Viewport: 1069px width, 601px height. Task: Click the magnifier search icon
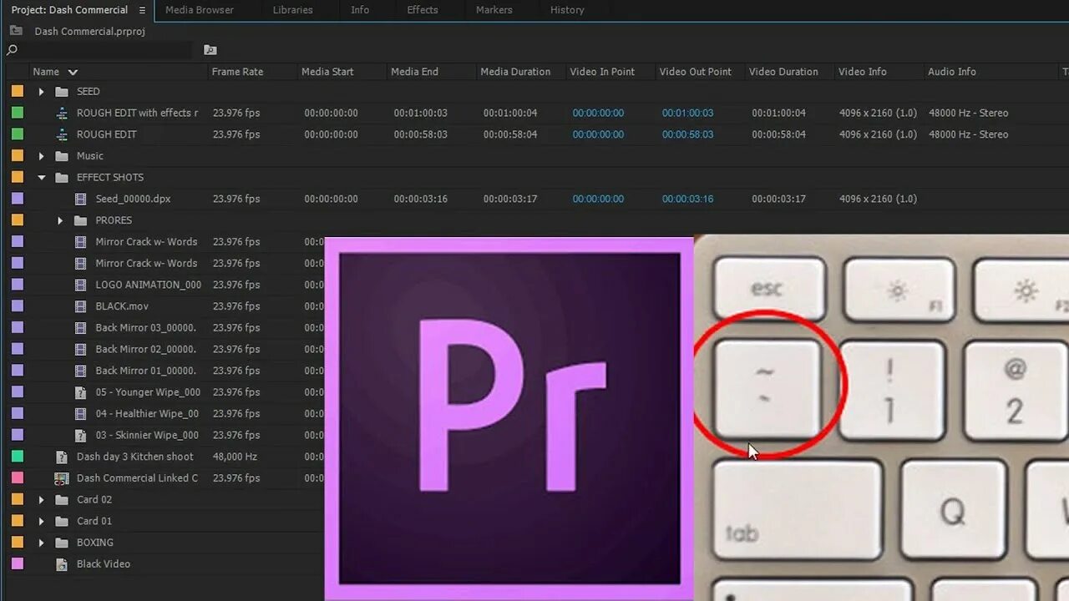click(12, 50)
